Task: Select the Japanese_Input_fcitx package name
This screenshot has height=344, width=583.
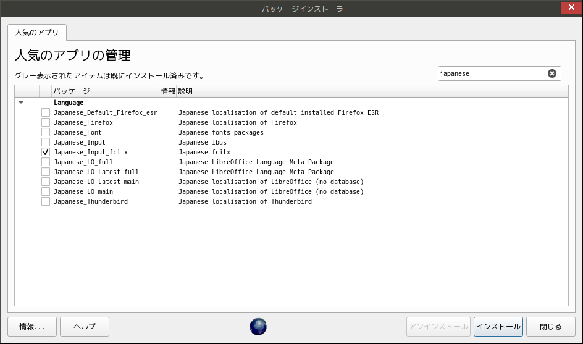Action: tap(91, 152)
